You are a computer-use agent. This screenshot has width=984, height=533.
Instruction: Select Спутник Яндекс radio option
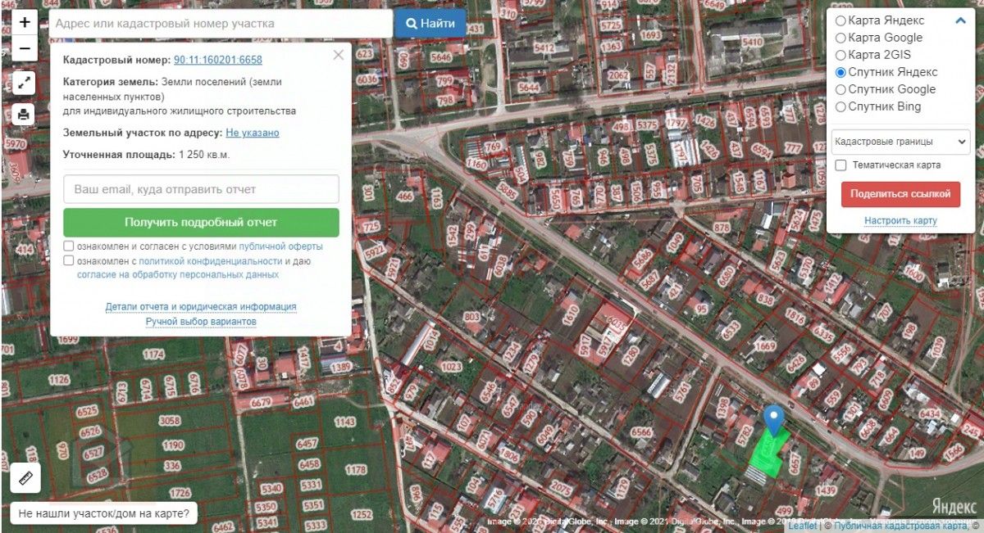point(840,72)
